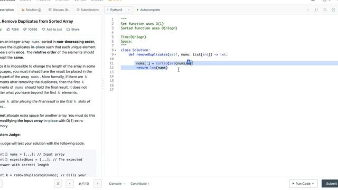Submit the solution
Viewport: 338px width, 190px height.
point(330,184)
